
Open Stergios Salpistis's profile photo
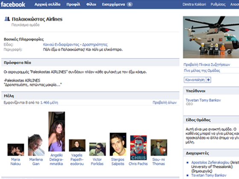click(x=118, y=144)
